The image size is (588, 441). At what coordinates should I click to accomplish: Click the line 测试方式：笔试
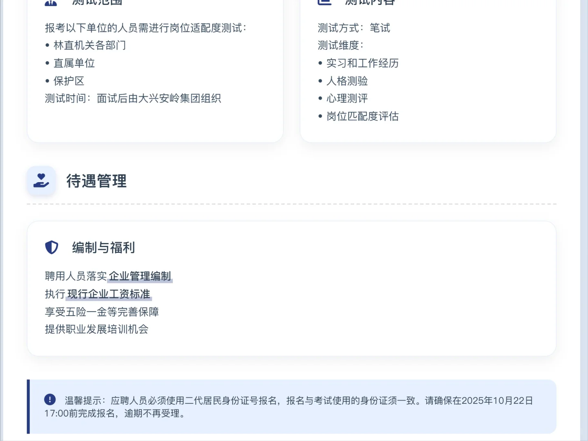pyautogui.click(x=354, y=28)
